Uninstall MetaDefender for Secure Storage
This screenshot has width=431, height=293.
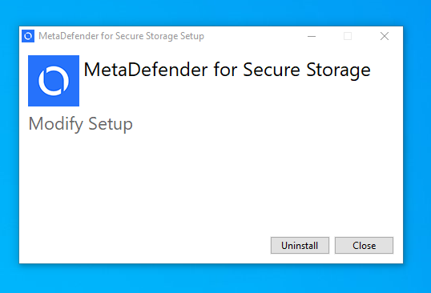point(300,246)
